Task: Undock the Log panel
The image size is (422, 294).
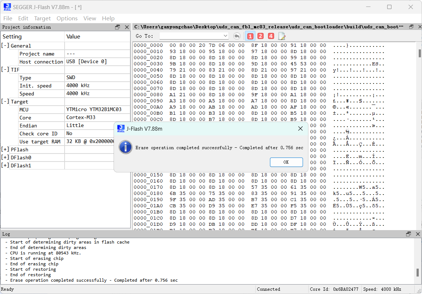Action: pos(409,234)
